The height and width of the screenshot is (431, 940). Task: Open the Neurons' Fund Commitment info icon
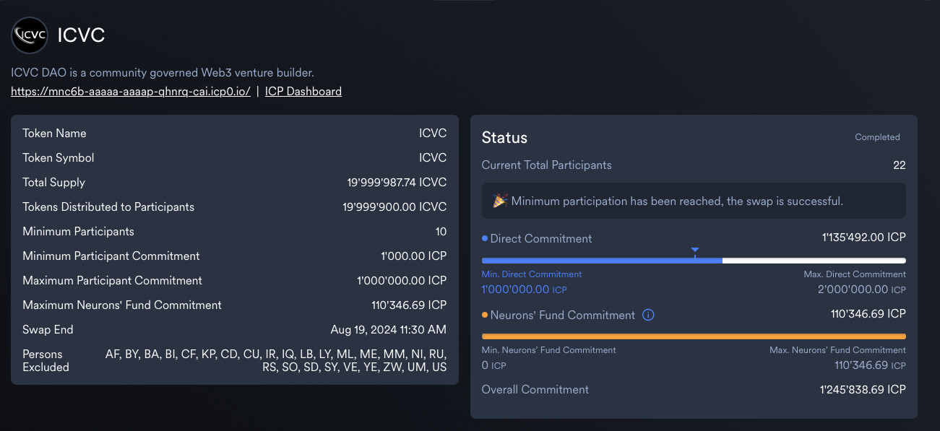[x=648, y=315]
